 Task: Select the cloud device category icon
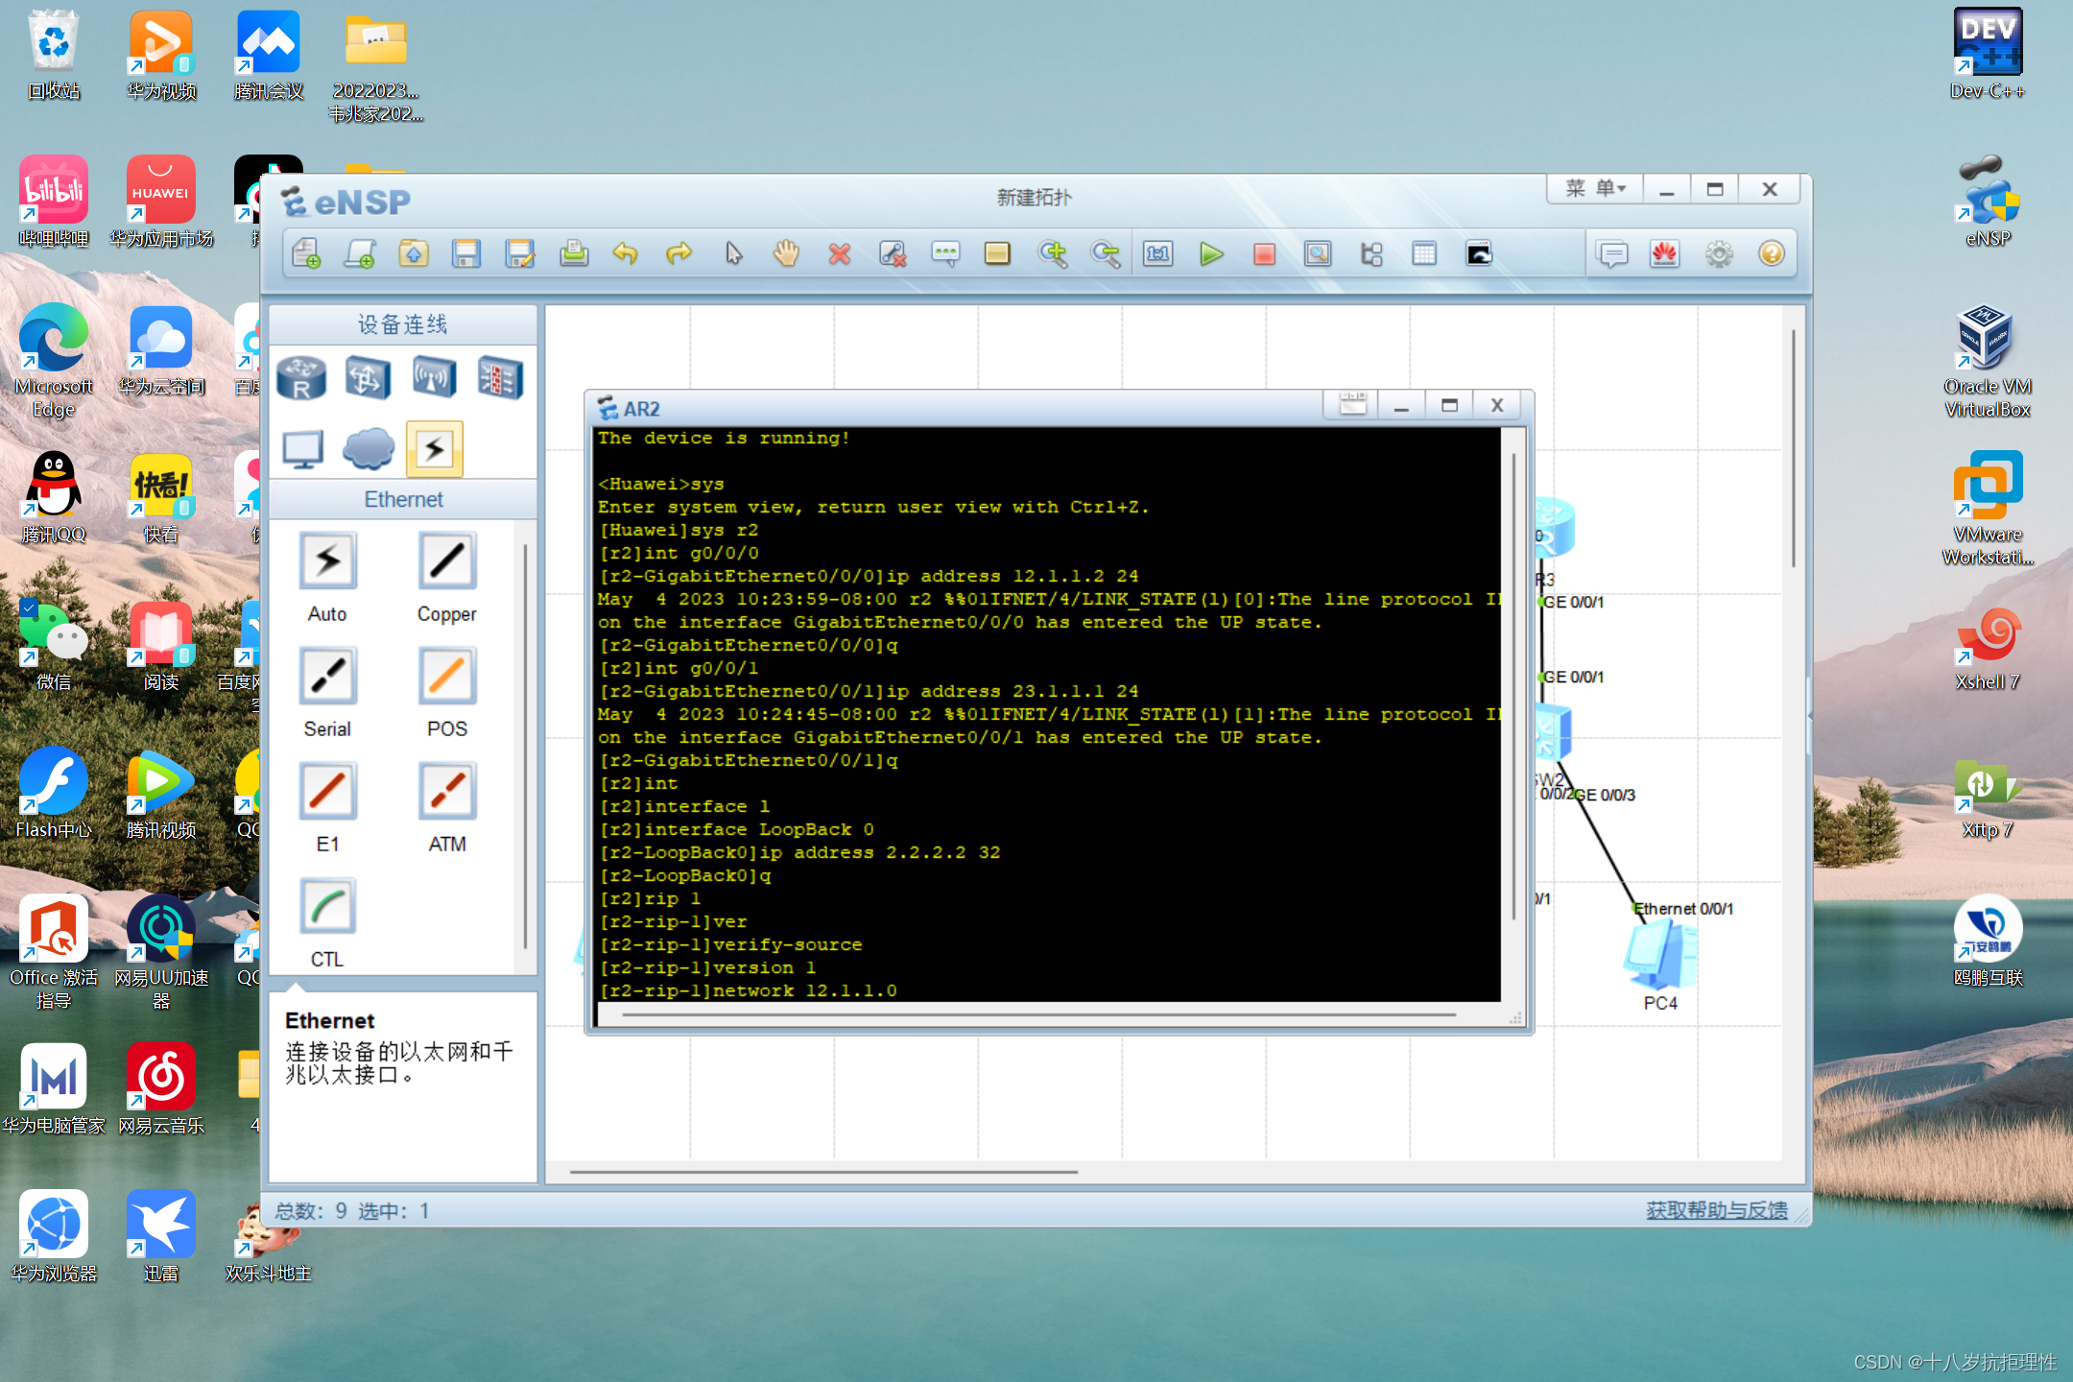[x=368, y=449]
